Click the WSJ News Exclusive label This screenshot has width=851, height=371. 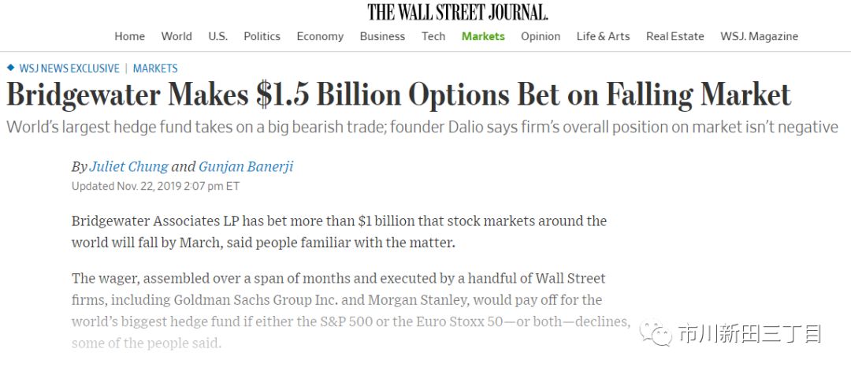69,69
